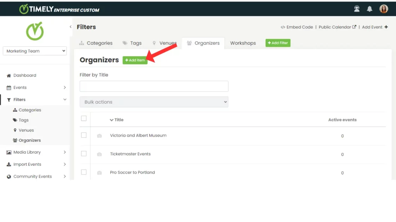The image size is (396, 222).
Task: Switch to the Venues tab
Action: coord(164,43)
